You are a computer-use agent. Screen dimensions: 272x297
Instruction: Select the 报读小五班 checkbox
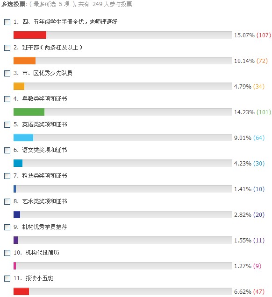(7, 278)
